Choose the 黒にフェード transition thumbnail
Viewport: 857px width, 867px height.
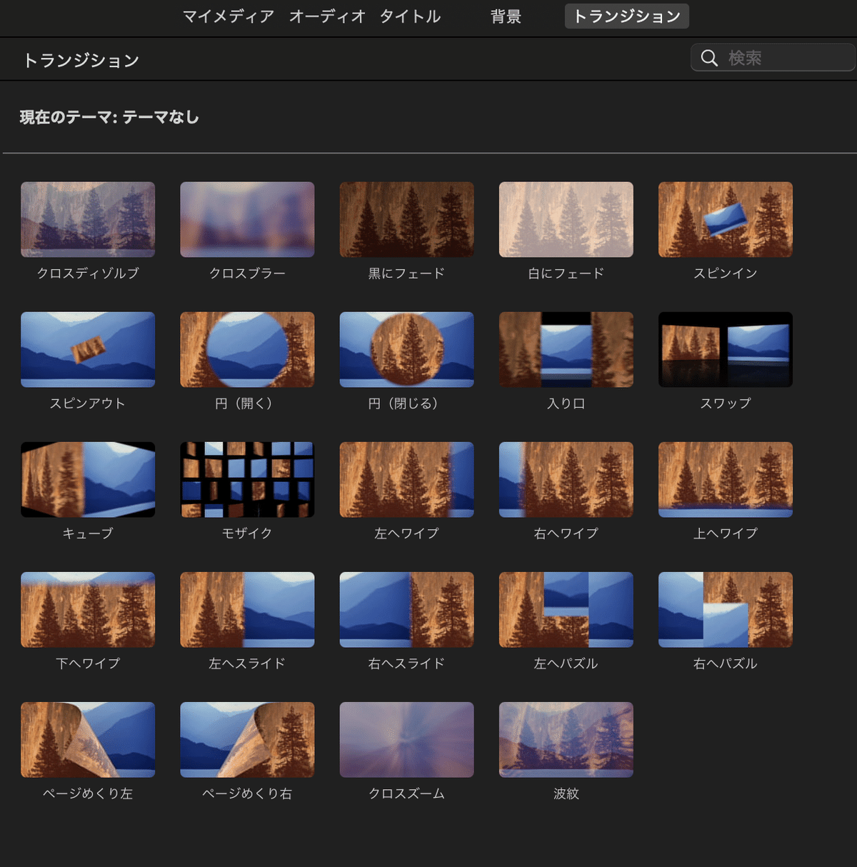(x=406, y=219)
